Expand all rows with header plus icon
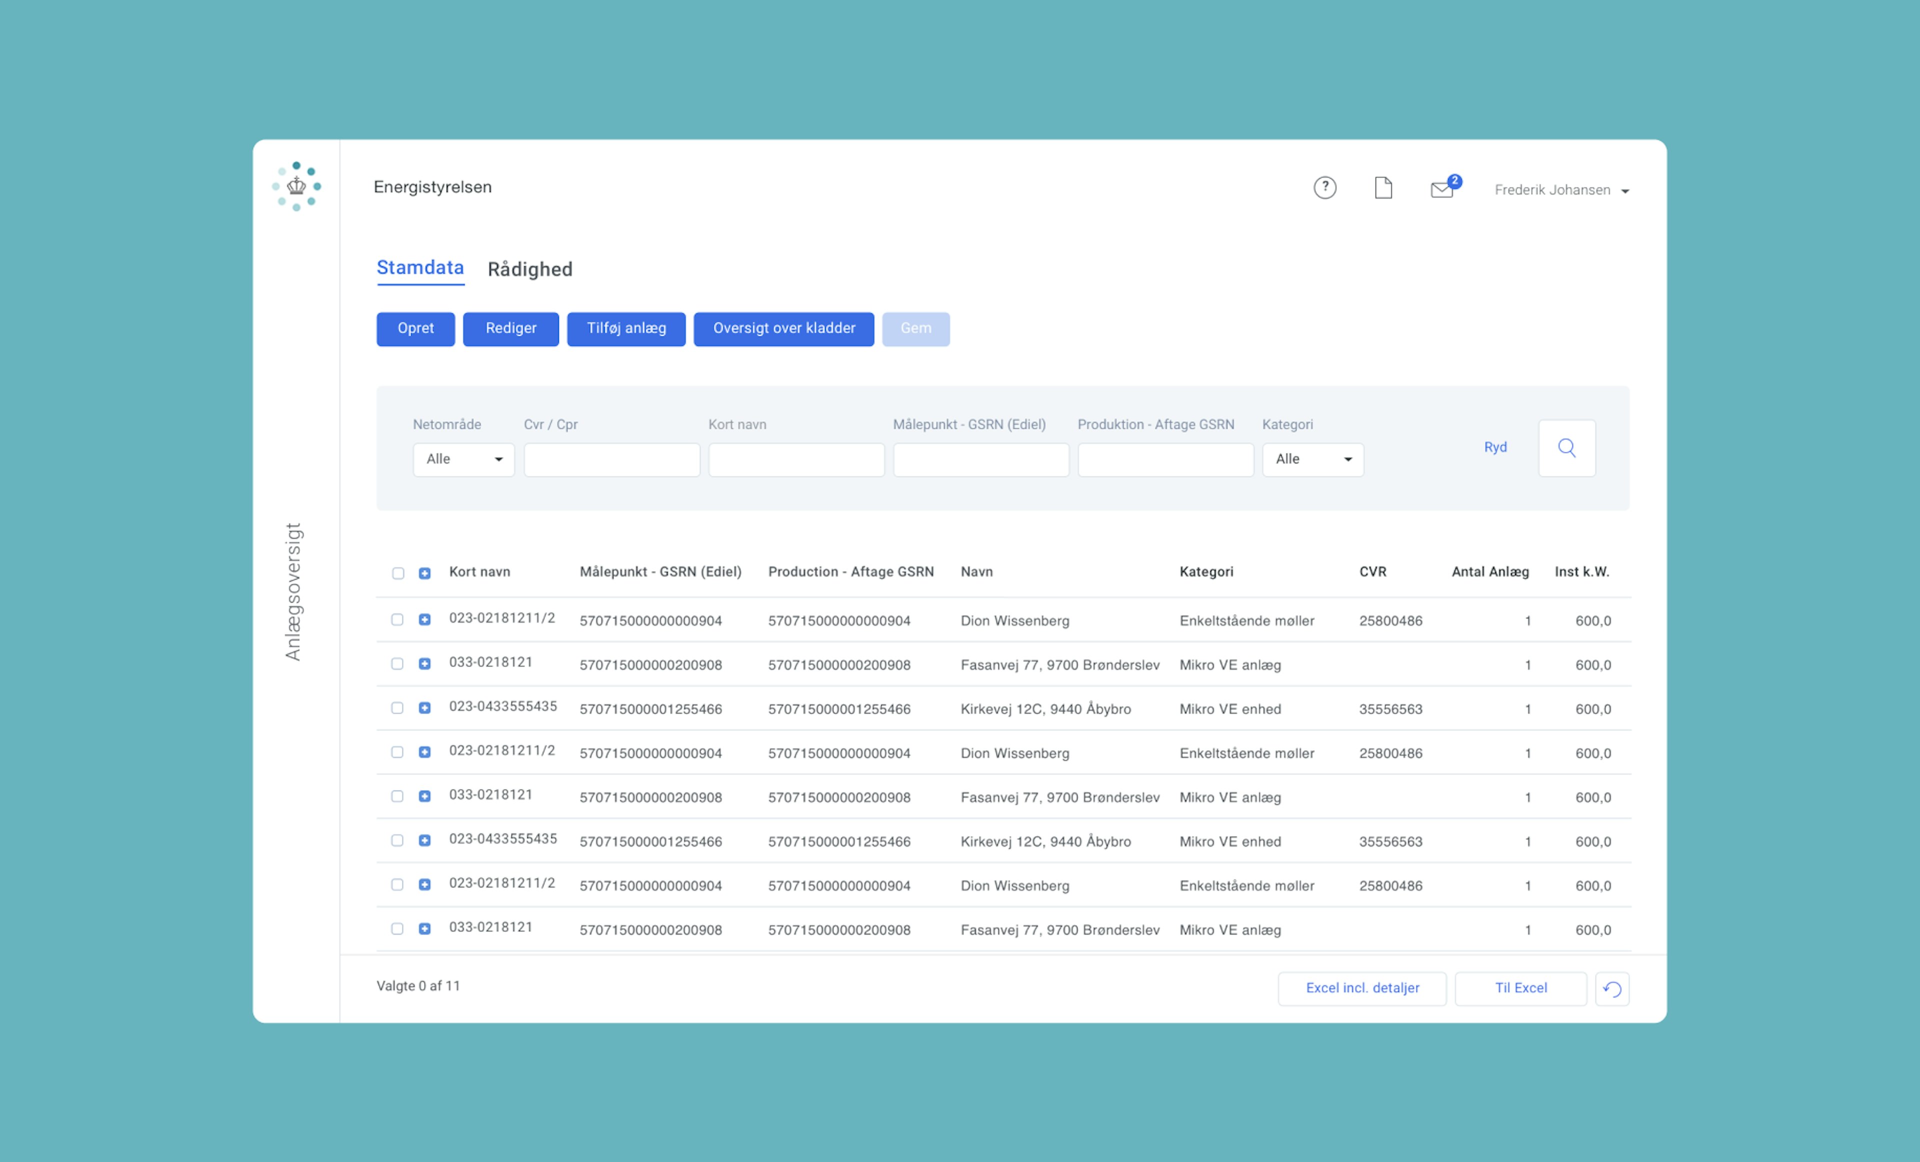Image resolution: width=1920 pixels, height=1162 pixels. (x=424, y=573)
